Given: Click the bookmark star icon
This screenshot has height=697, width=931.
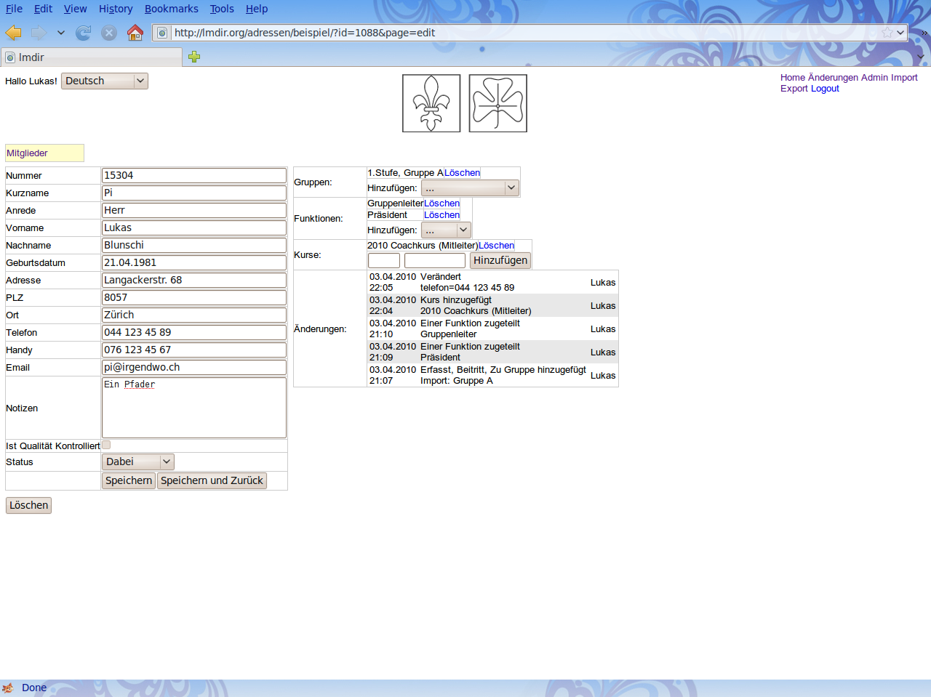Looking at the screenshot, I should coord(887,33).
